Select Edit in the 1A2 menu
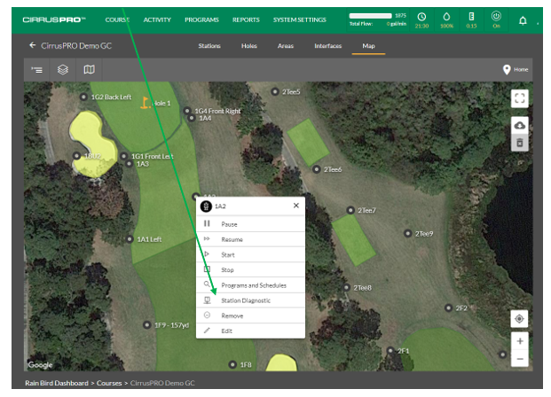This screenshot has width=551, height=397. pyautogui.click(x=250, y=331)
